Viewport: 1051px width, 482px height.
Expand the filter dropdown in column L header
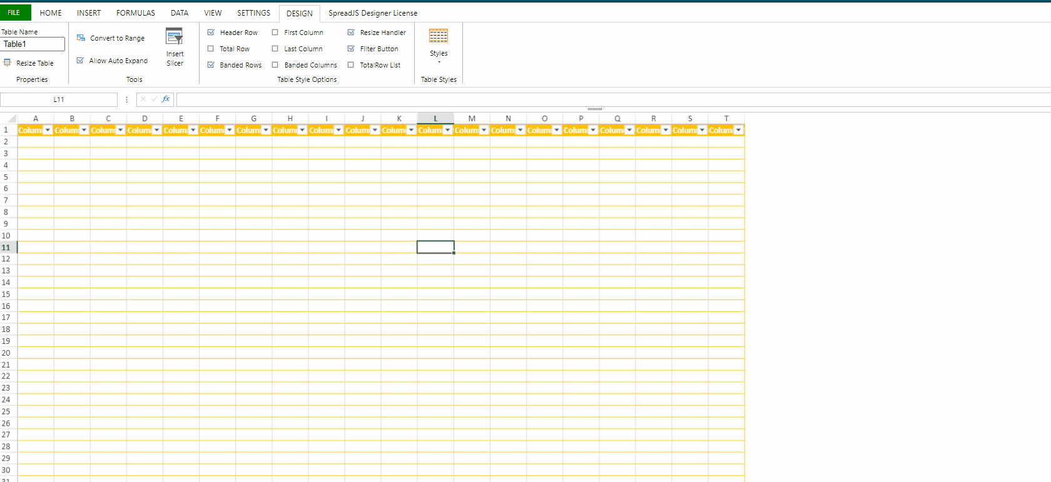447,130
